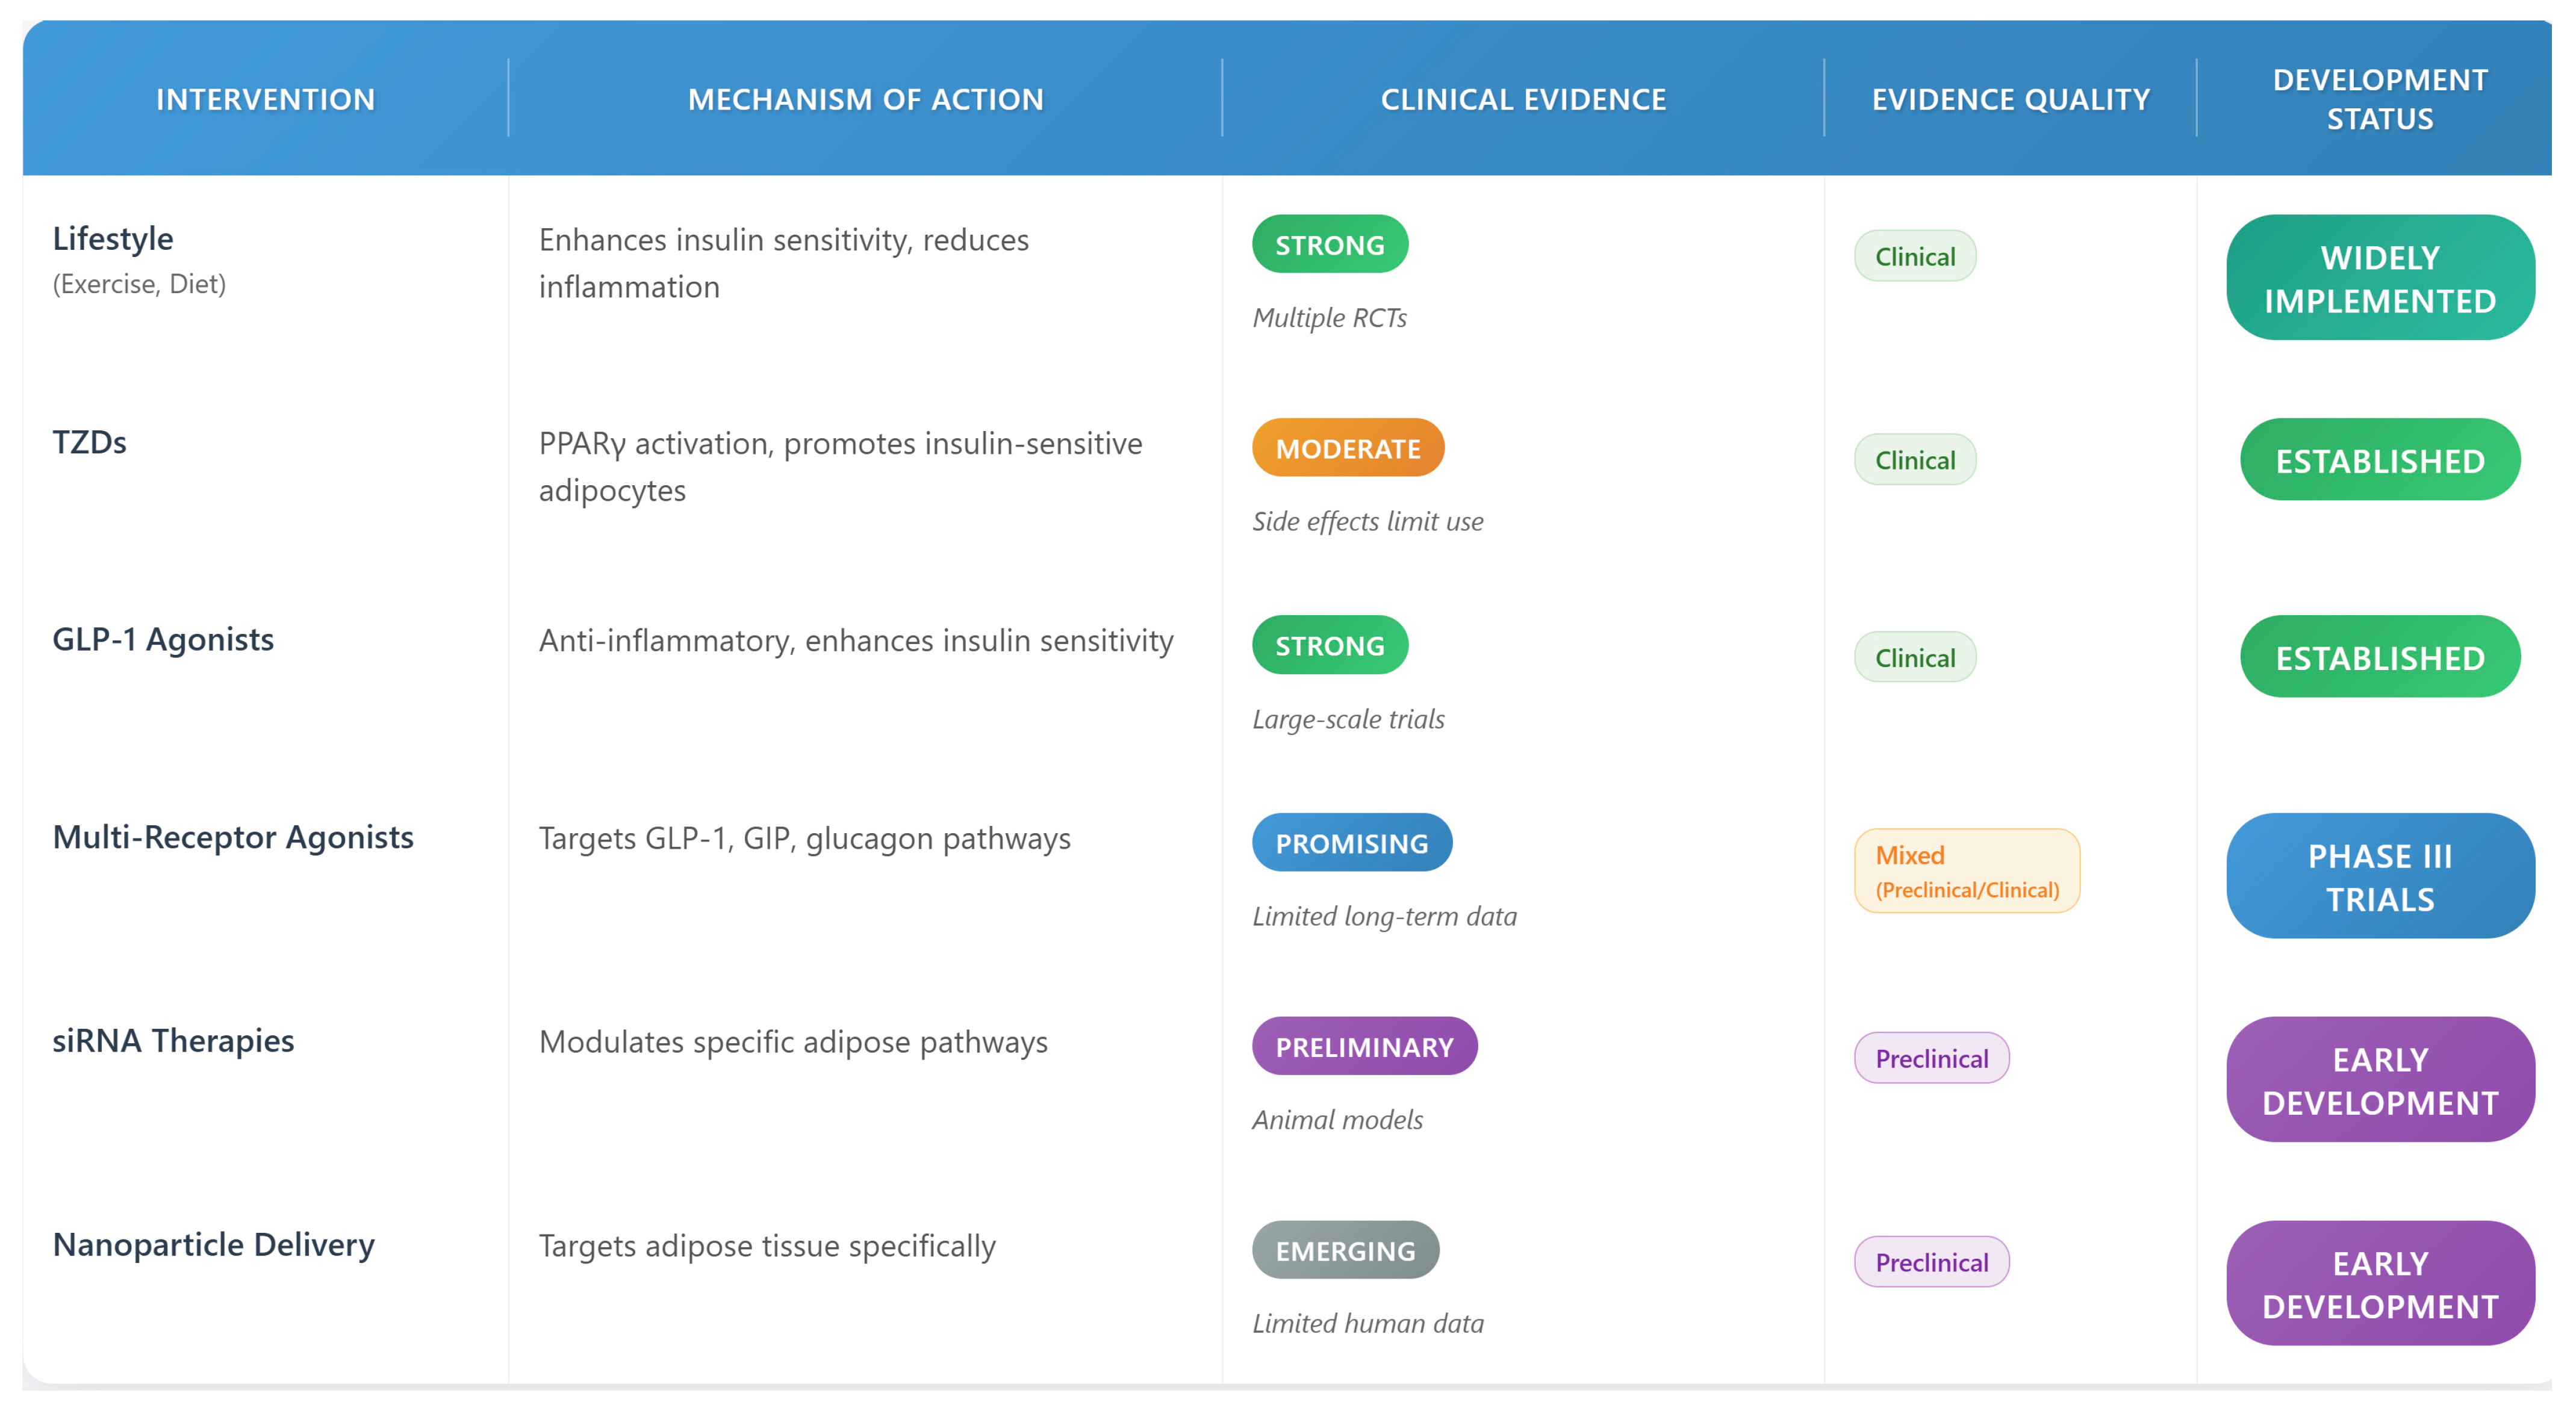2576x1411 pixels.
Task: Select the Multi-Receptor Agonists intervention name
Action: tap(233, 836)
